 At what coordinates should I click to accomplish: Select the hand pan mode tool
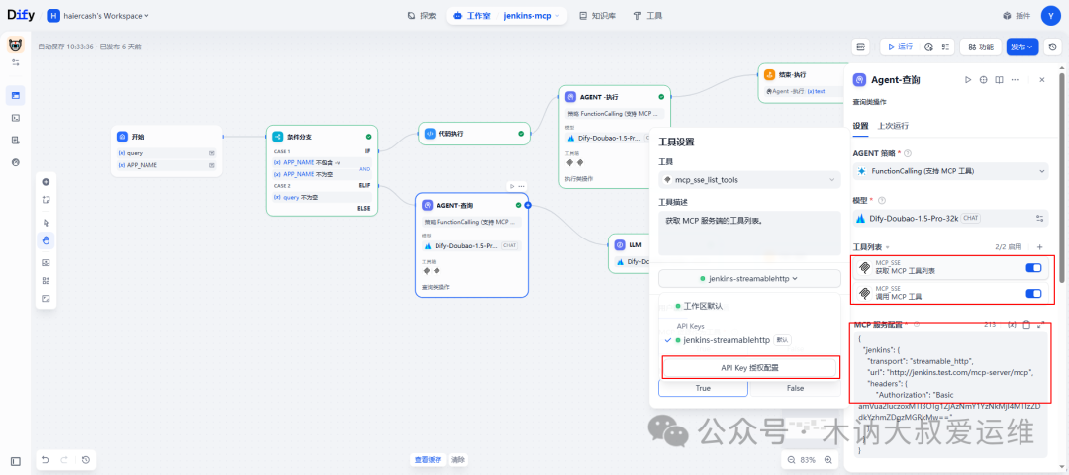[x=46, y=239]
